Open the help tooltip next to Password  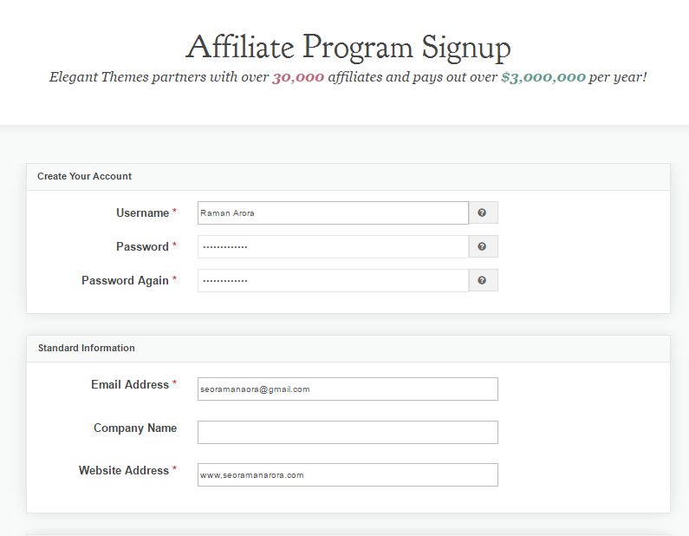coord(483,246)
